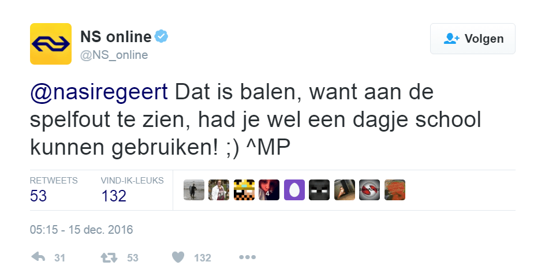Open the @nasiregeert mention link

click(x=99, y=92)
